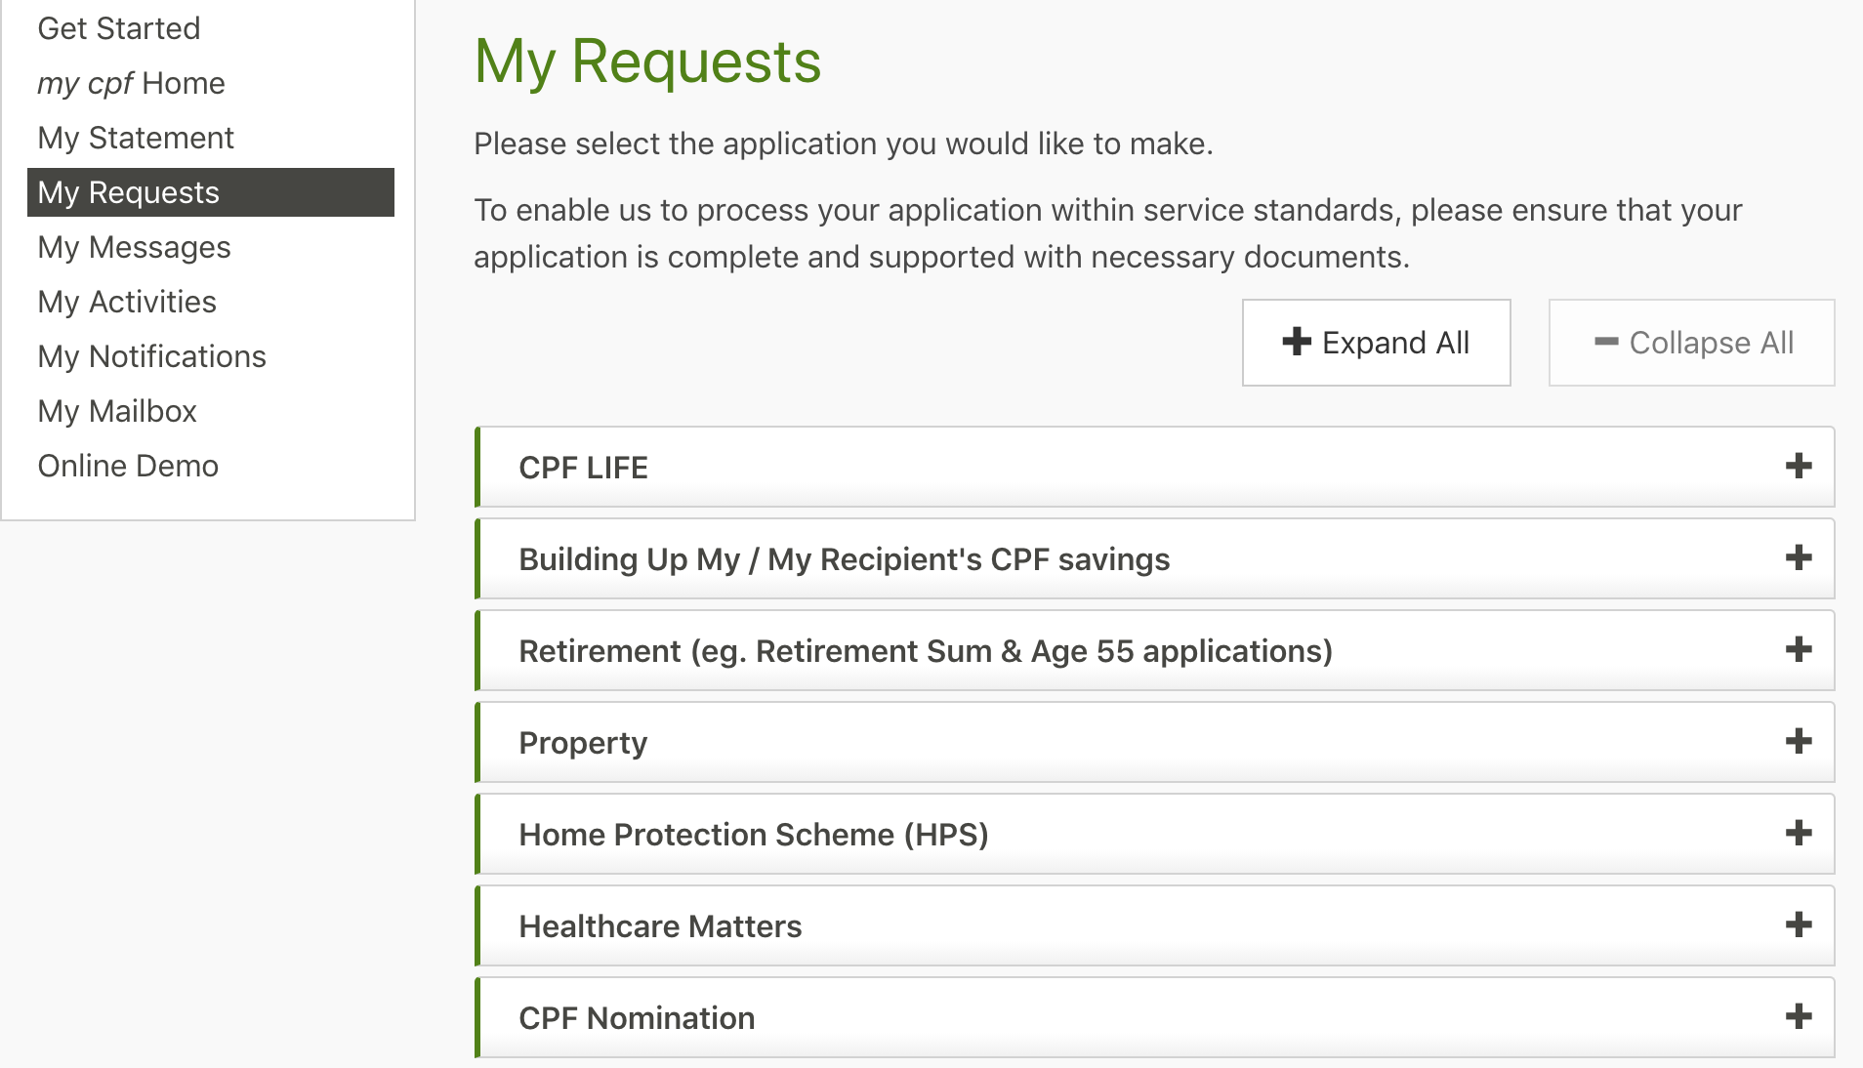Click the Expand All button
The image size is (1863, 1068).
[x=1376, y=343]
